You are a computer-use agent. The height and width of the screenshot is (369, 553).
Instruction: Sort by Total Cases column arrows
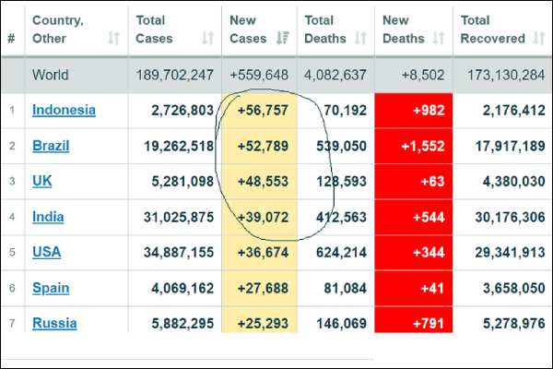click(x=207, y=38)
